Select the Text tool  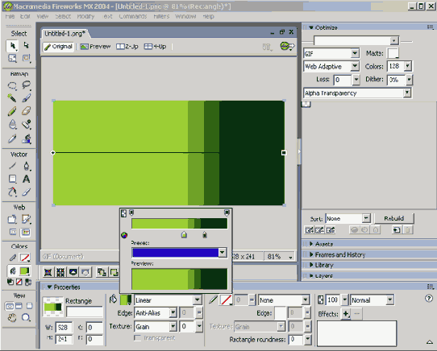[26, 179]
